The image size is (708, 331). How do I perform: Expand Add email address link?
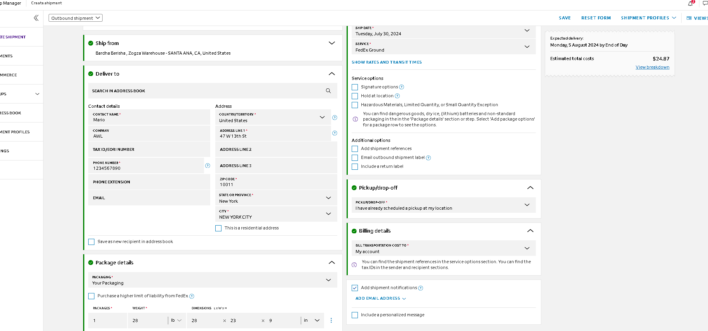pyautogui.click(x=380, y=298)
